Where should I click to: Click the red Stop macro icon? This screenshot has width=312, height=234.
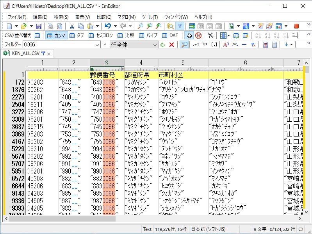click(296, 26)
